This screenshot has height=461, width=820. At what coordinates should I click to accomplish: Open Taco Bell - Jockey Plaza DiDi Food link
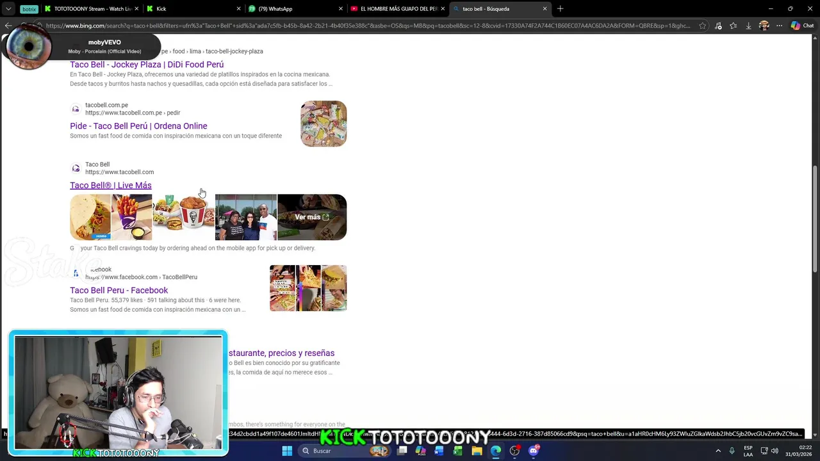(x=147, y=65)
